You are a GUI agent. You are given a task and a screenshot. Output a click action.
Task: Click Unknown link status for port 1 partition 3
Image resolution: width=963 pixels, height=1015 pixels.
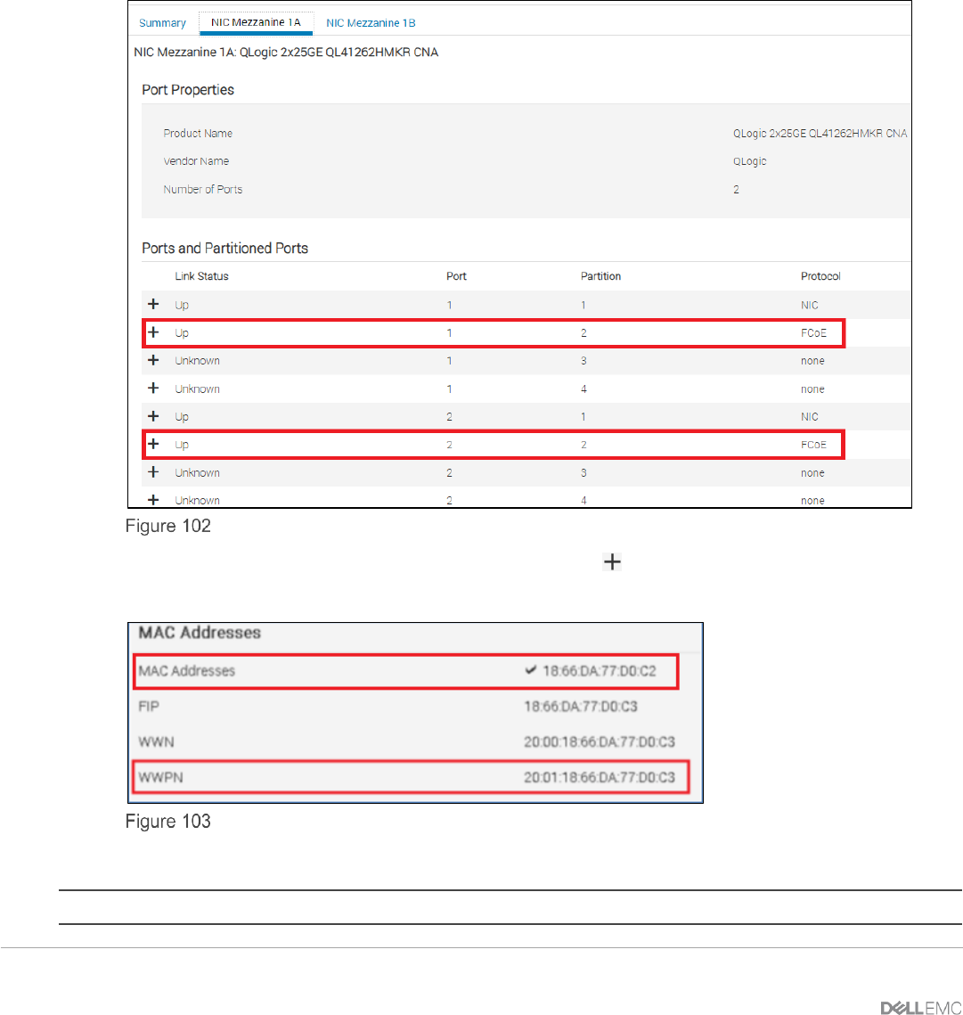198,361
